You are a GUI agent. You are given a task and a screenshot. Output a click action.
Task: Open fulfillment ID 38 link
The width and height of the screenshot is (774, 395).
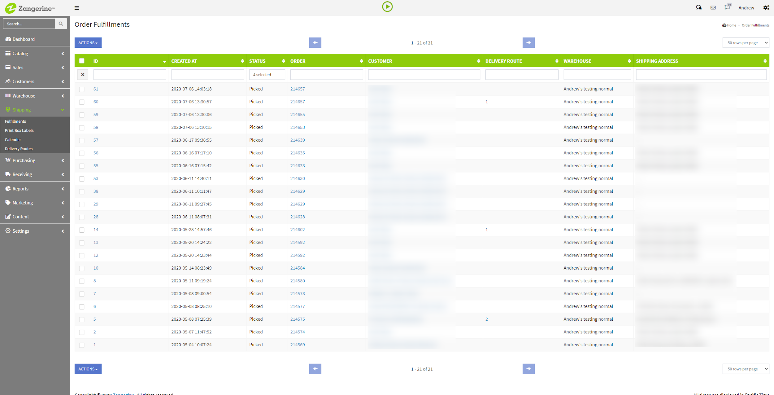[96, 191]
